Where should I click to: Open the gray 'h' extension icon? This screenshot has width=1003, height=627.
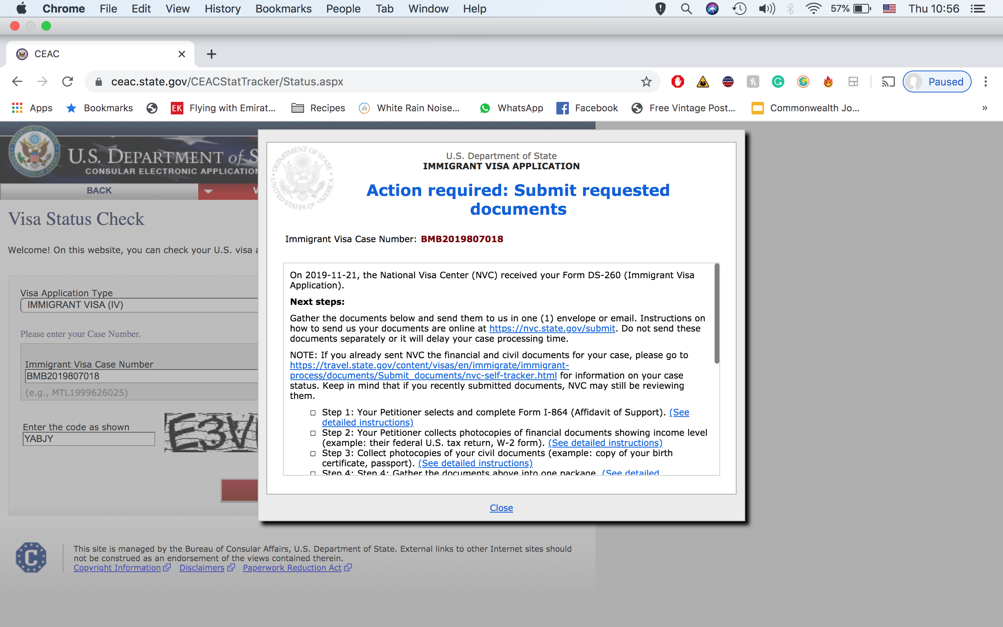[753, 82]
